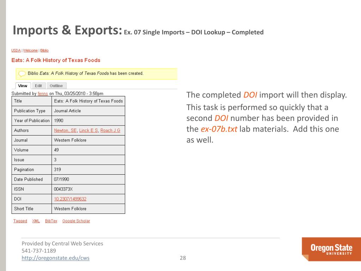The image size is (361, 271).
Task: Click the ISSN value 0043373X
Action: [x=88, y=189]
